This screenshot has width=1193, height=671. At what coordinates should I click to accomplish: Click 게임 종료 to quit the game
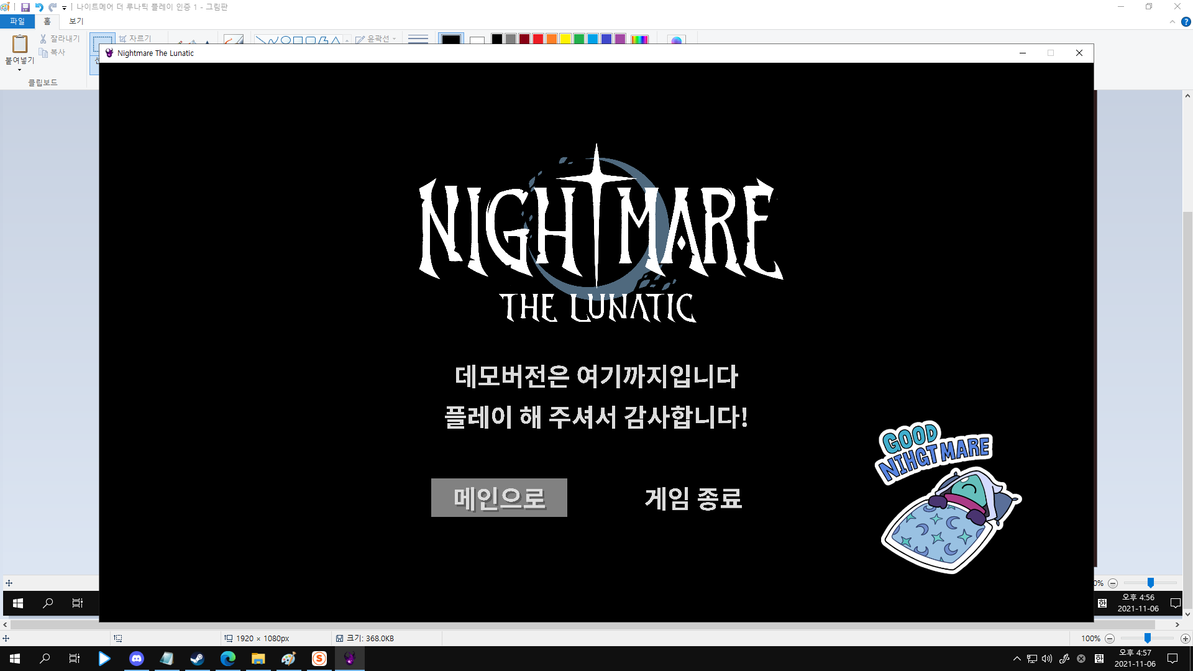click(x=693, y=498)
